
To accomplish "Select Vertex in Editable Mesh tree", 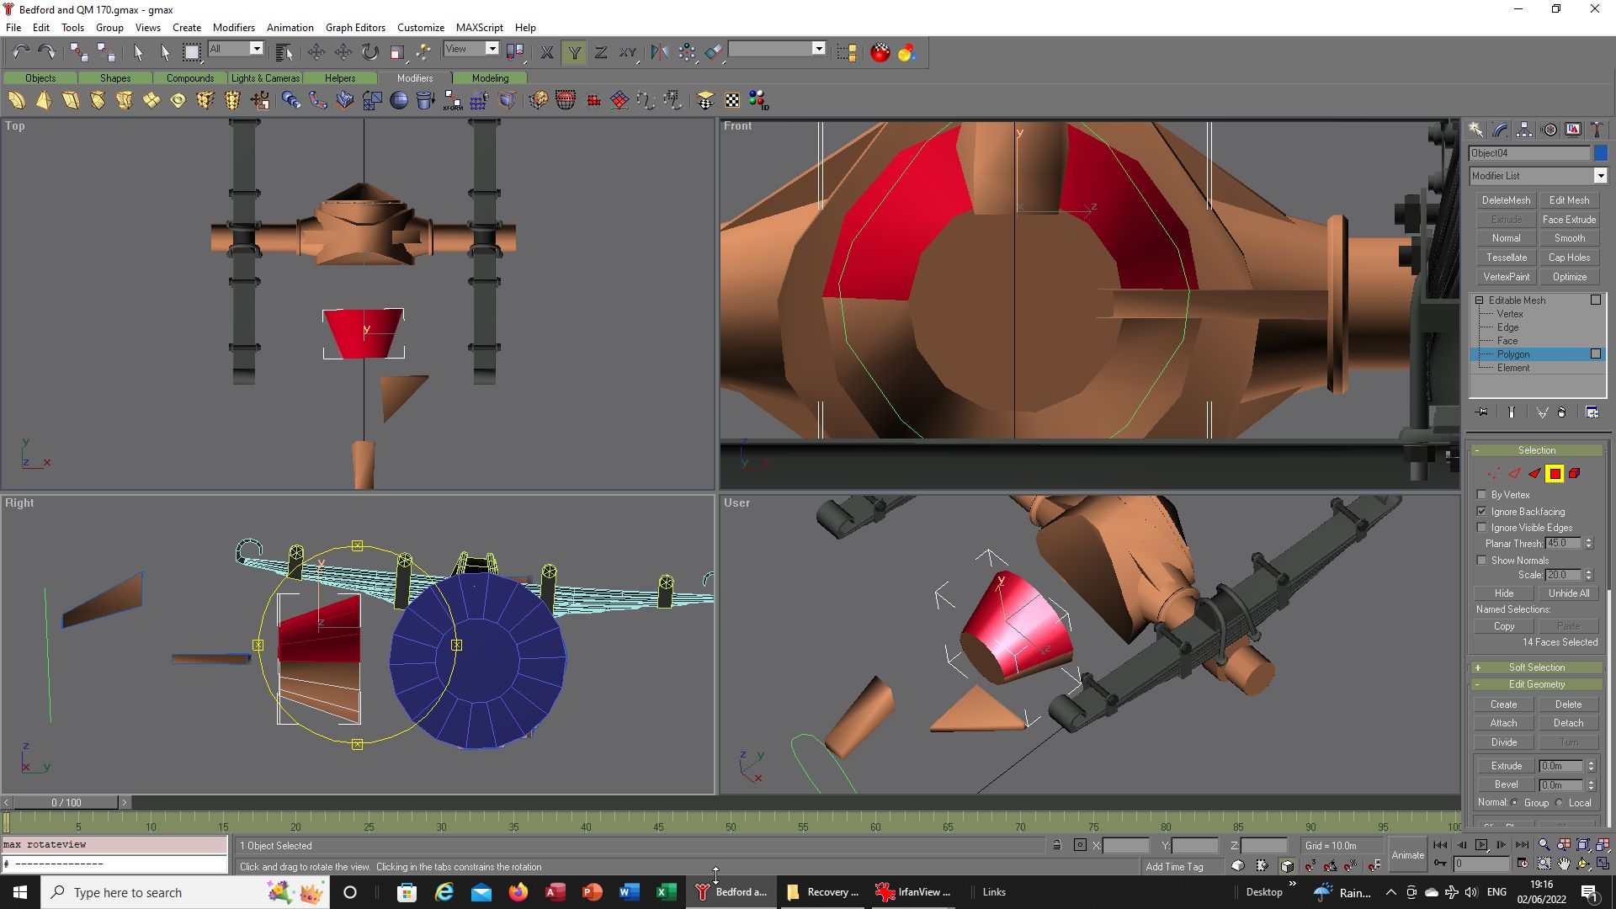I will (x=1509, y=314).
